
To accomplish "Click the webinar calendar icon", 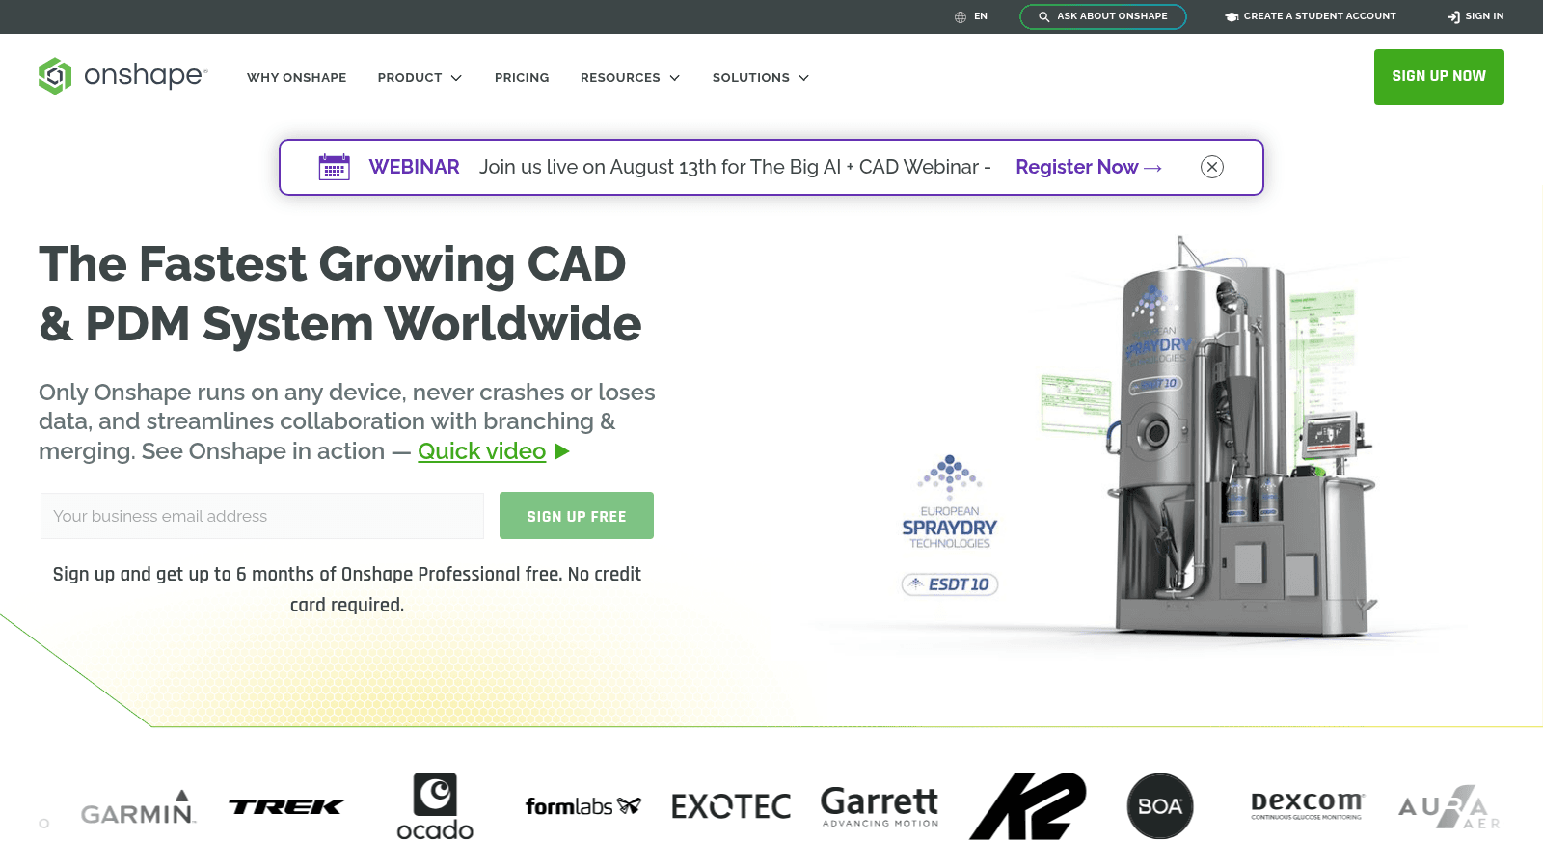I will pos(335,167).
